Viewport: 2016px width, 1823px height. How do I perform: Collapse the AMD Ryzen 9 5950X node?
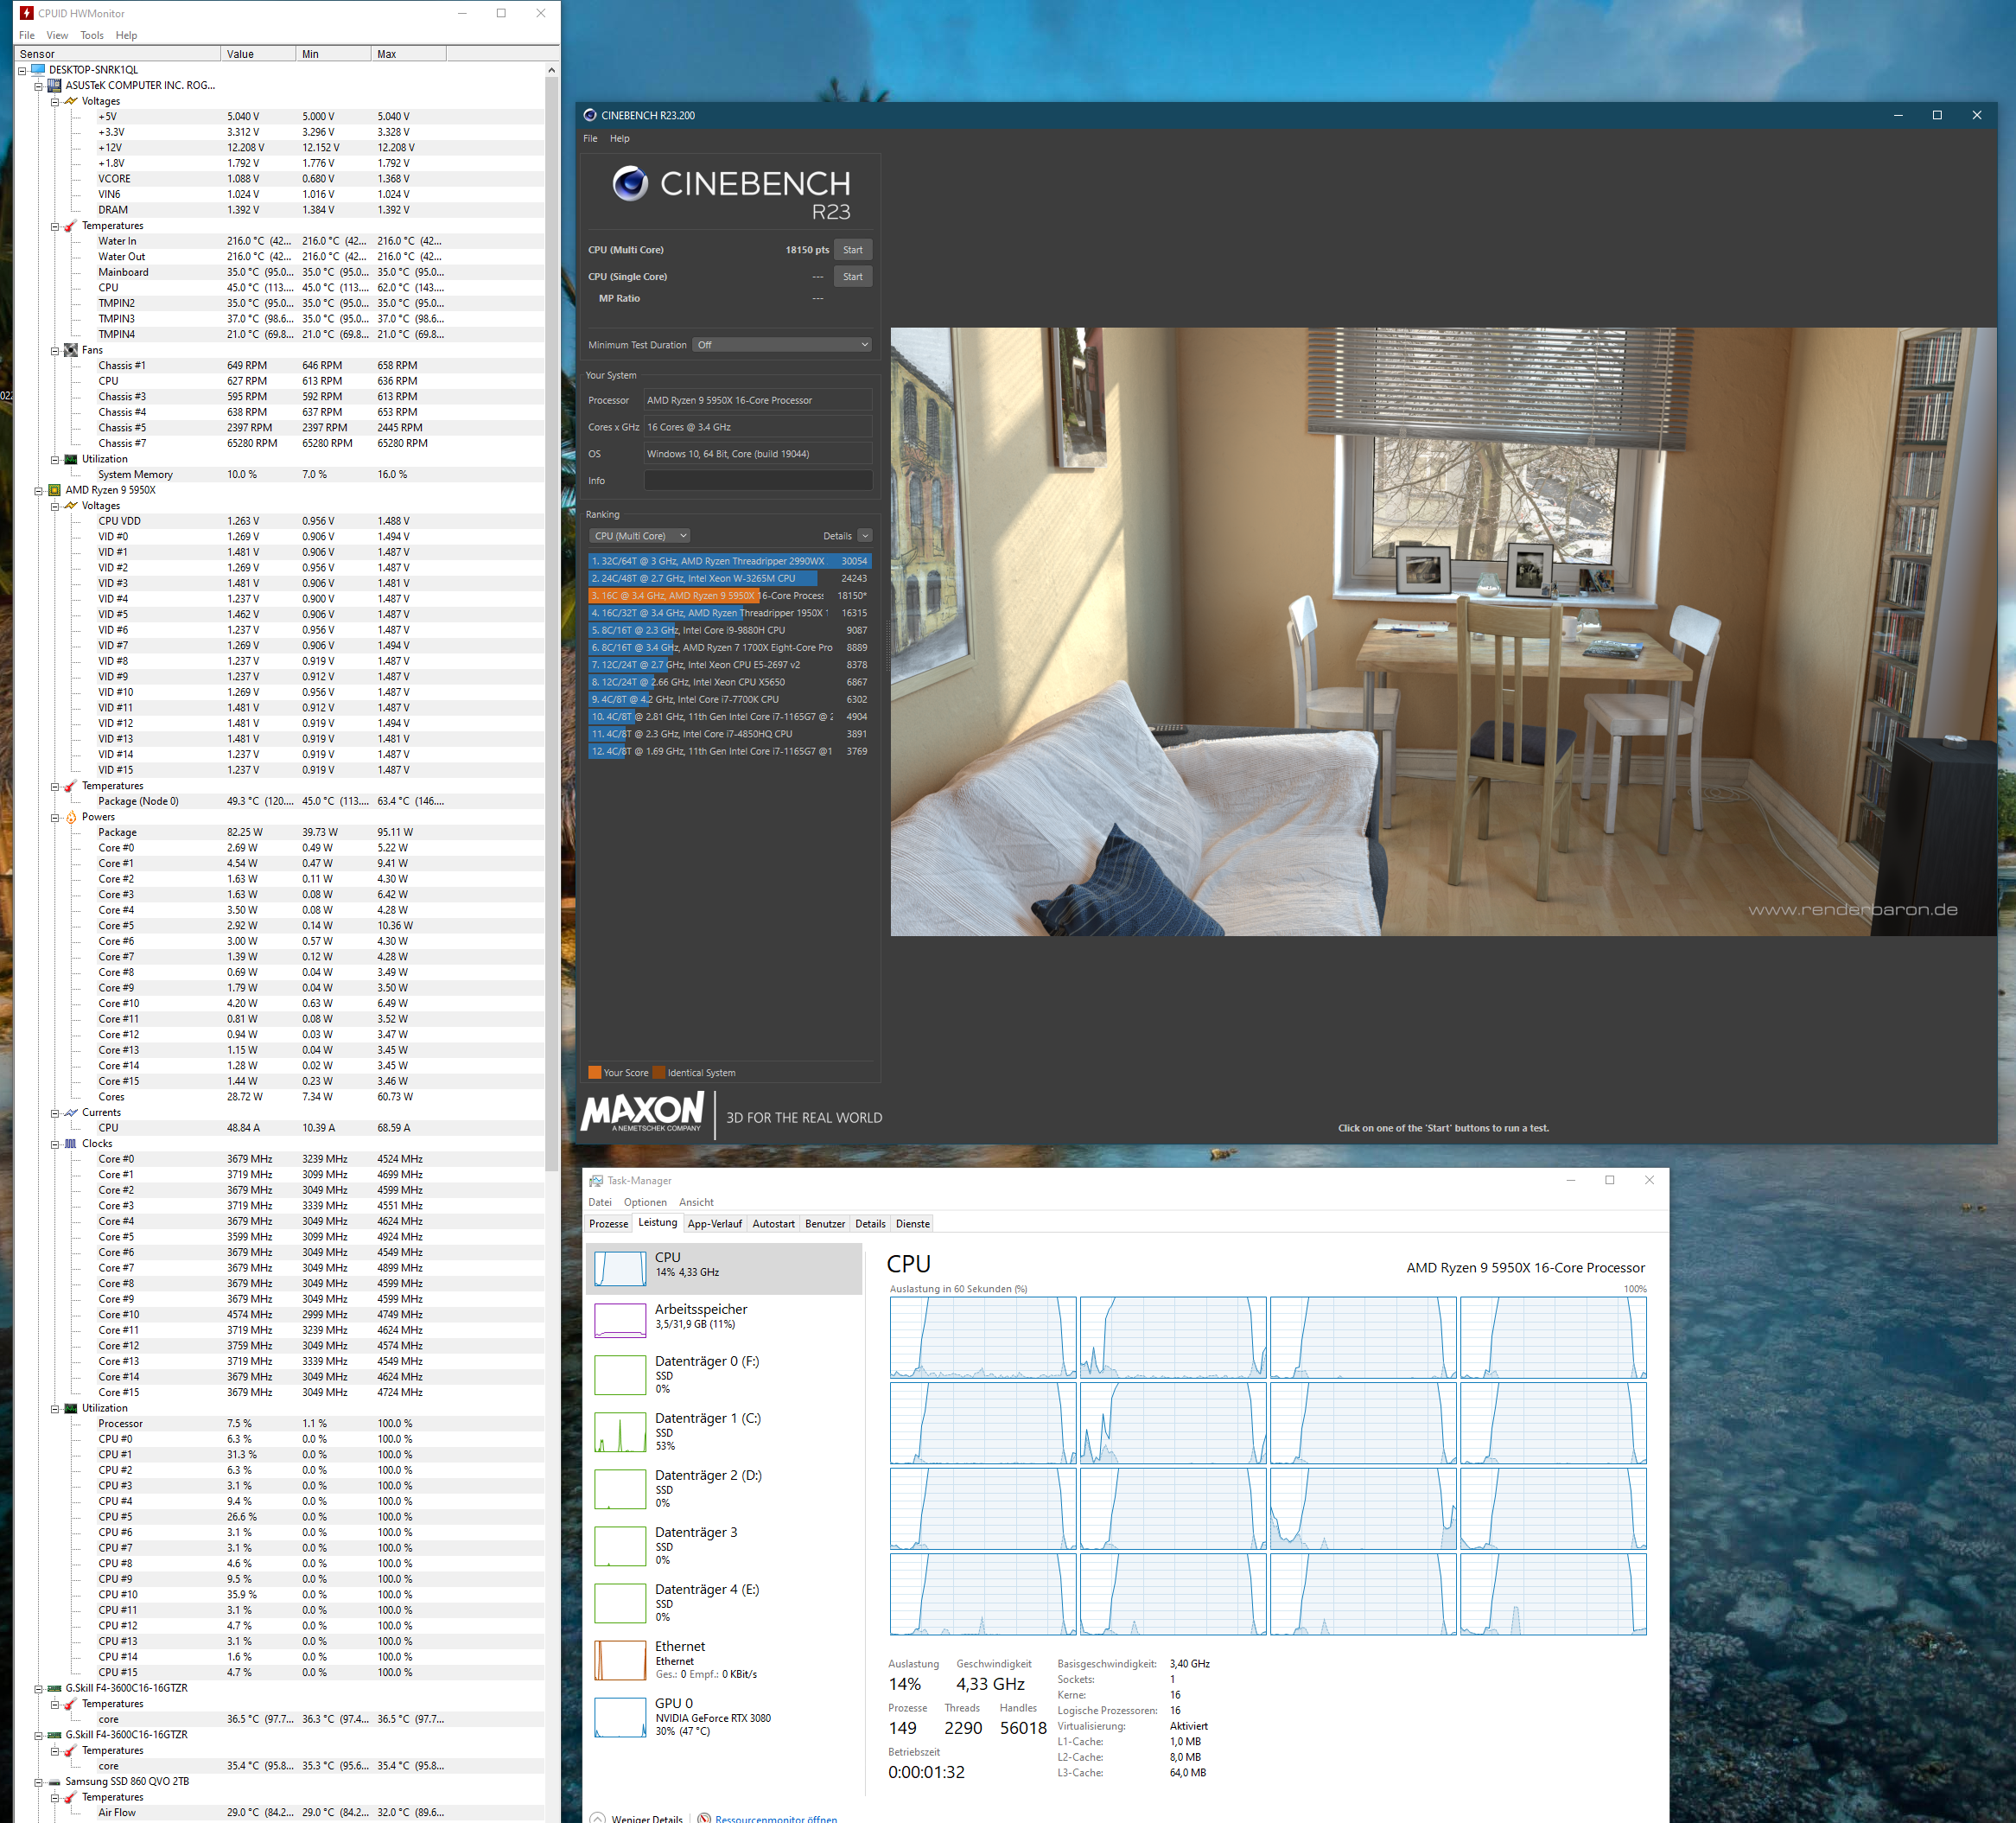[38, 490]
